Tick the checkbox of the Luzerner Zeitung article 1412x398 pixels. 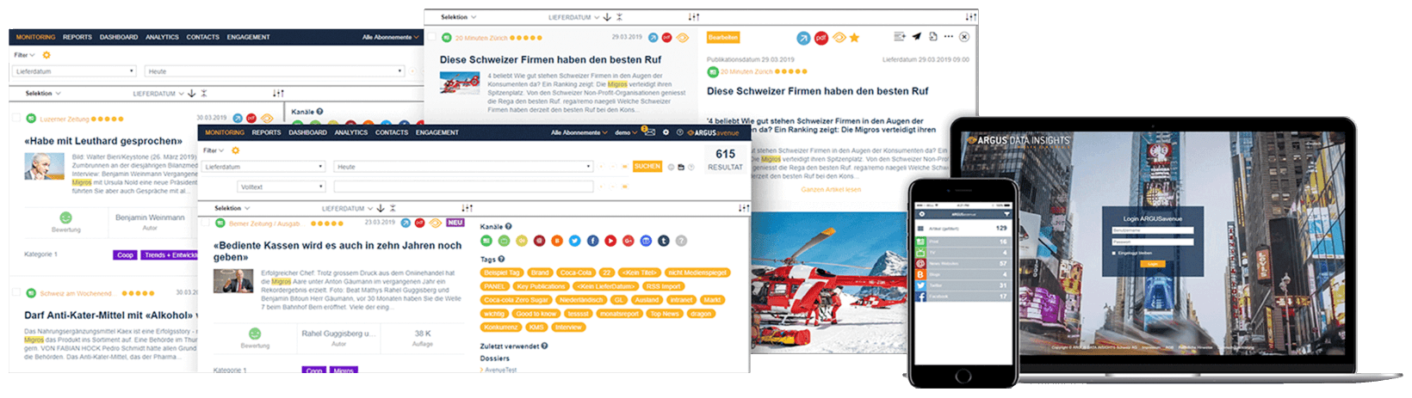click(x=15, y=119)
